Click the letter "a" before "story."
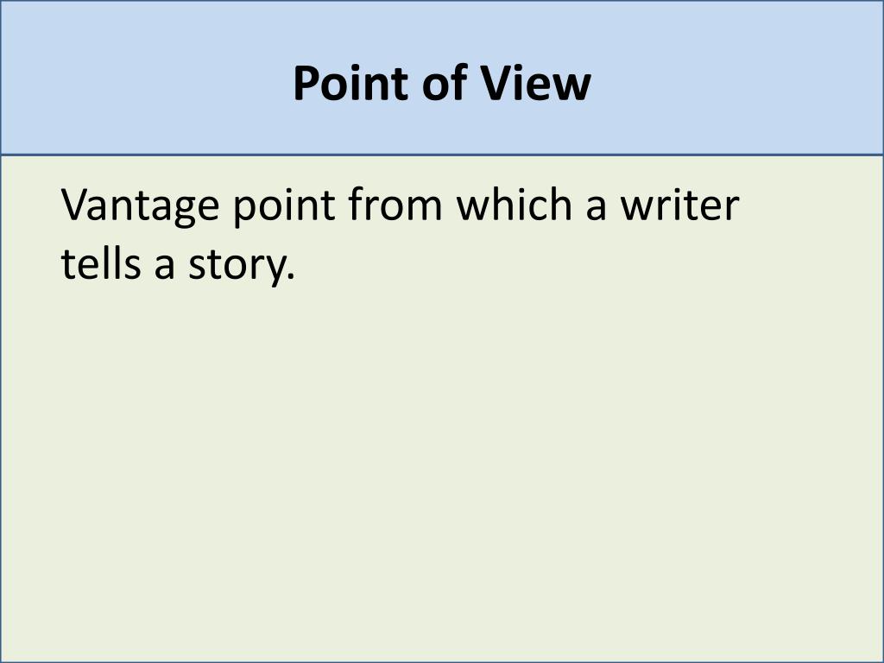884x663 pixels. 165,268
